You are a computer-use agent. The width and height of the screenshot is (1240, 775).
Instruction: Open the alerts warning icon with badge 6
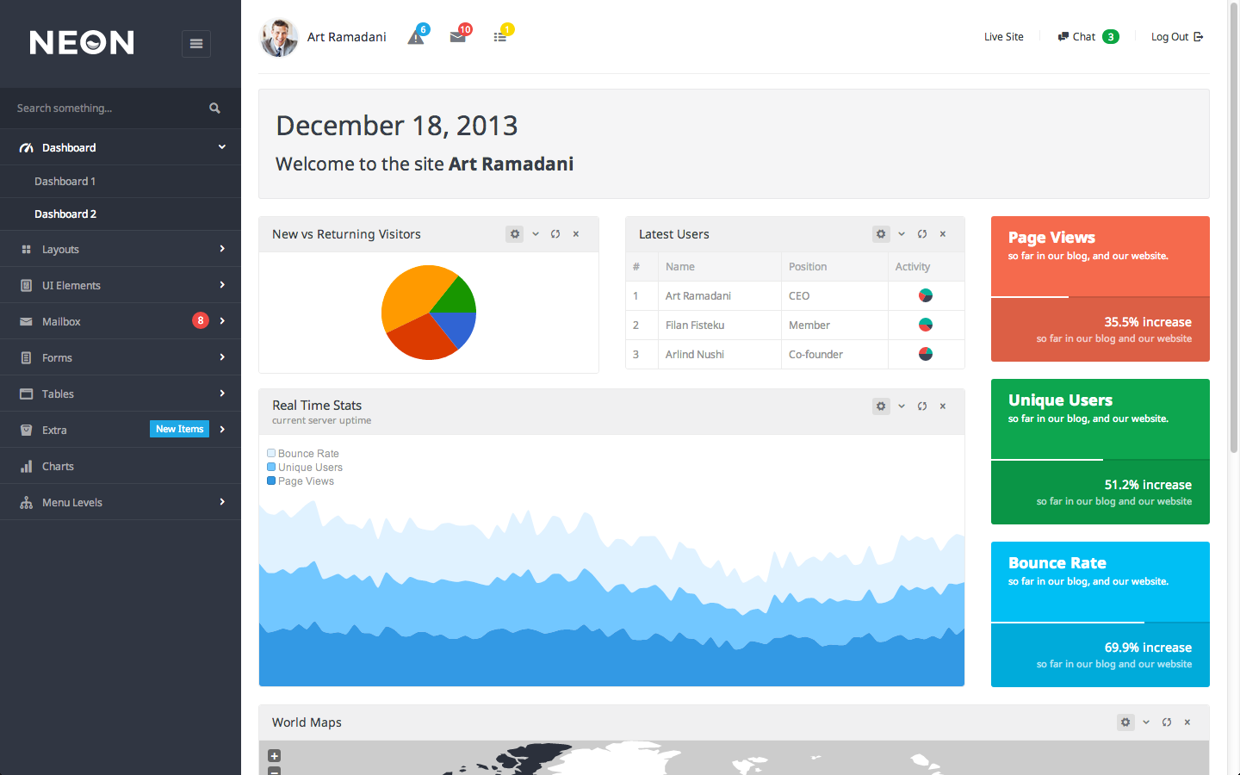click(x=416, y=37)
